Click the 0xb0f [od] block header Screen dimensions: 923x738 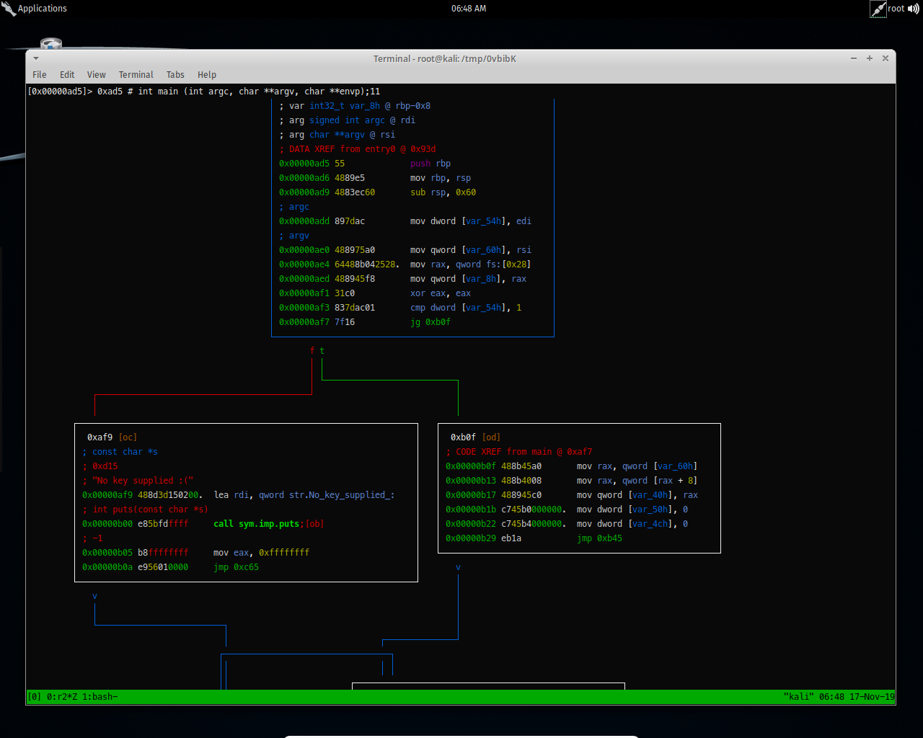475,437
